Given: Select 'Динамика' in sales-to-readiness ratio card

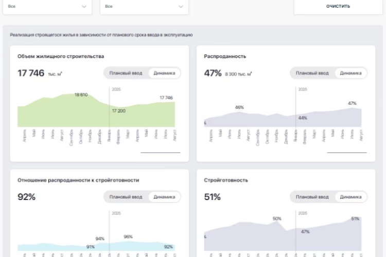Looking at the screenshot, I should tap(164, 197).
